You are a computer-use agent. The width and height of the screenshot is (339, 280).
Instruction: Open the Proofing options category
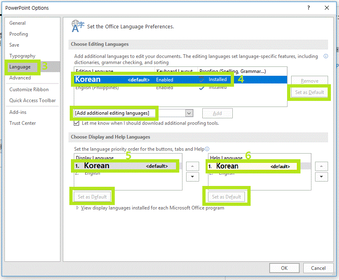(19, 34)
